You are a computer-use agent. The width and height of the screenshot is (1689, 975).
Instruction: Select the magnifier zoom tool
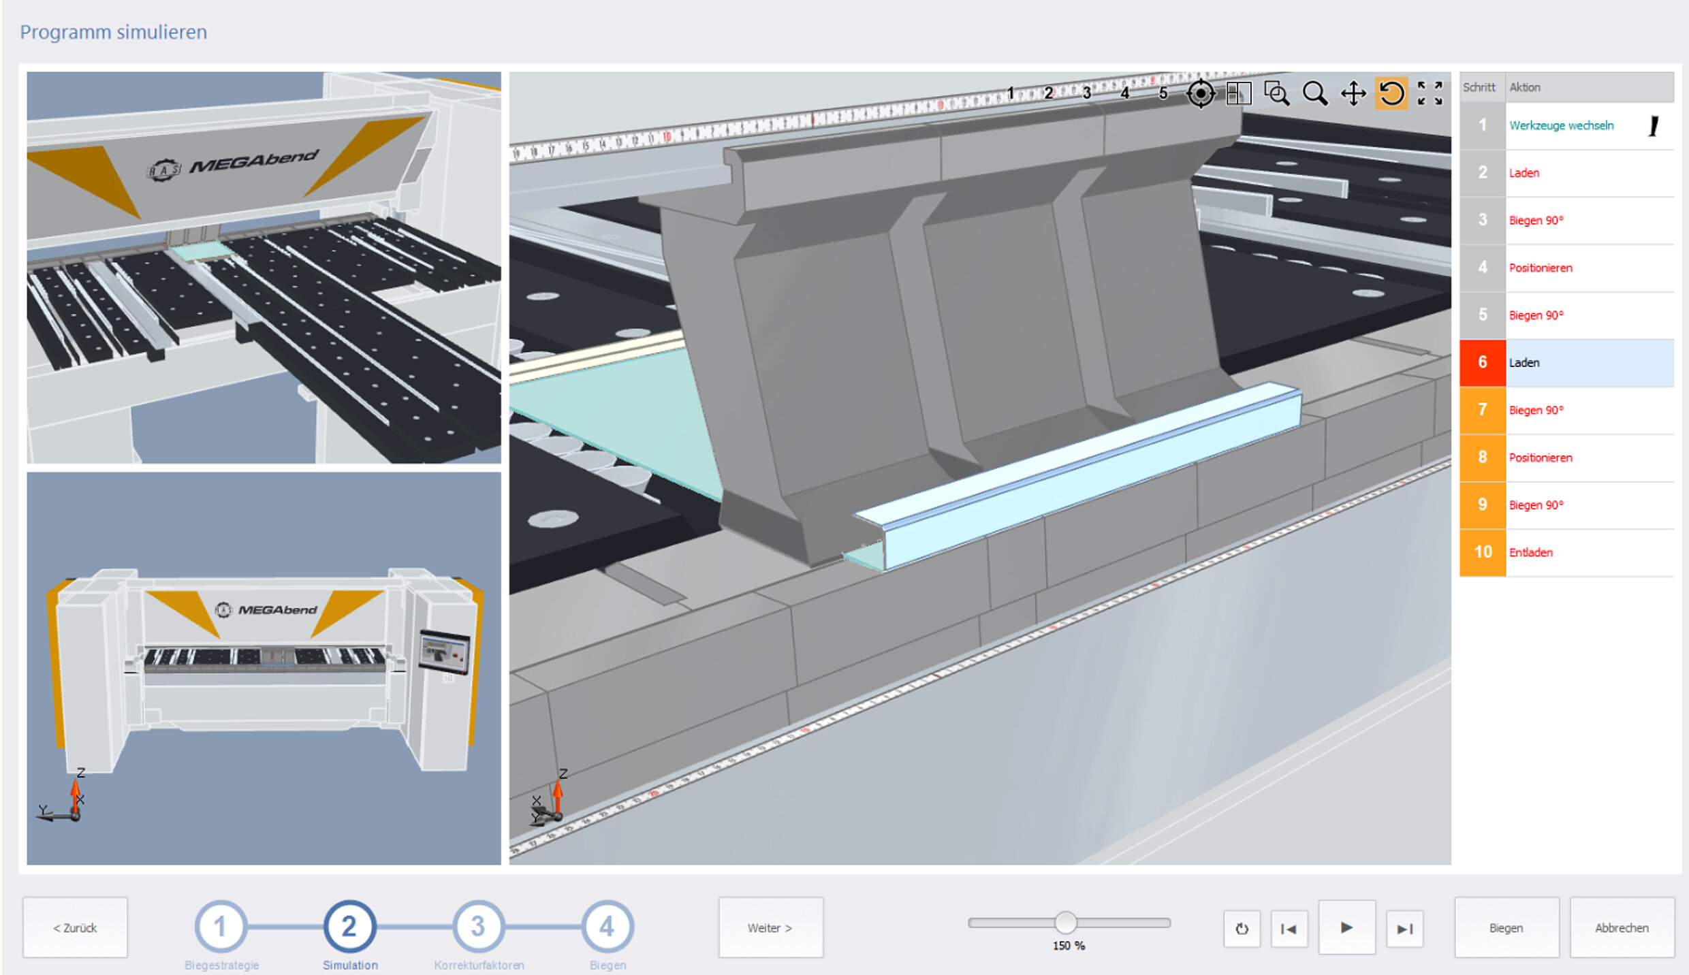(1314, 93)
